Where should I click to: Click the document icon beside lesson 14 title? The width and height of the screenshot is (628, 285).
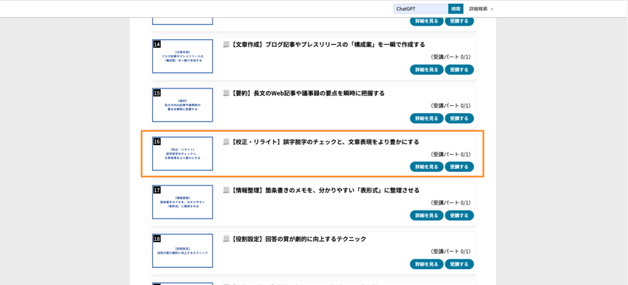click(226, 45)
